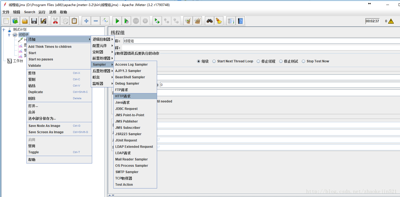The width and height of the screenshot is (400, 197).
Task: Click the Expand All plus icon
Action: (x=86, y=21)
